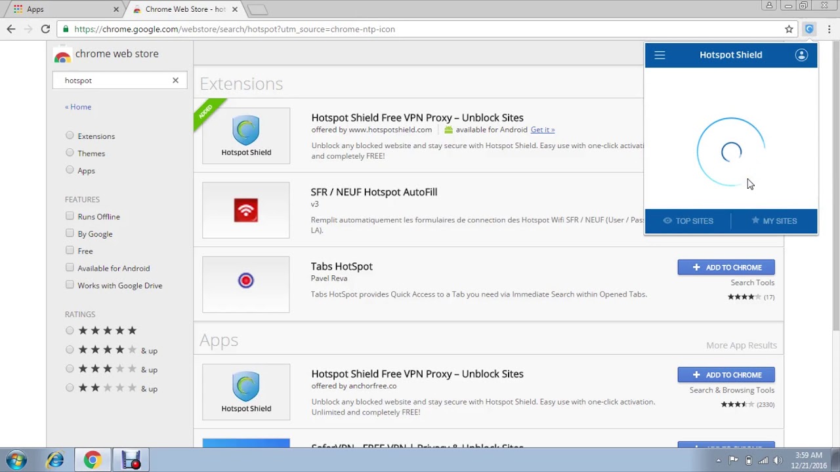Click the browser address bar URL
Viewport: 840px width, 472px height.
(234, 29)
